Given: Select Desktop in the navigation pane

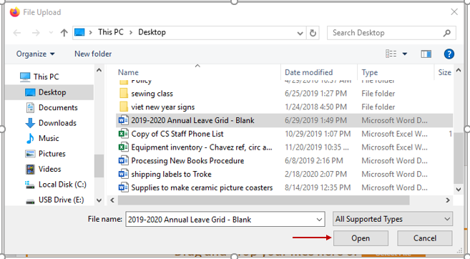Looking at the screenshot, I should tap(49, 92).
